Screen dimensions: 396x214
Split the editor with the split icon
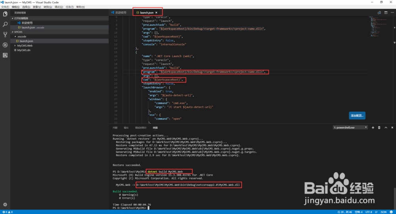point(386,13)
